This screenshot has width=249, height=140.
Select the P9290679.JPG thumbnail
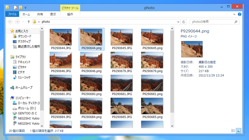[x=122, y=60]
